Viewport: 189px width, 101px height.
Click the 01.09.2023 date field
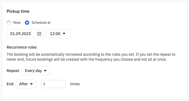[x=25, y=34]
